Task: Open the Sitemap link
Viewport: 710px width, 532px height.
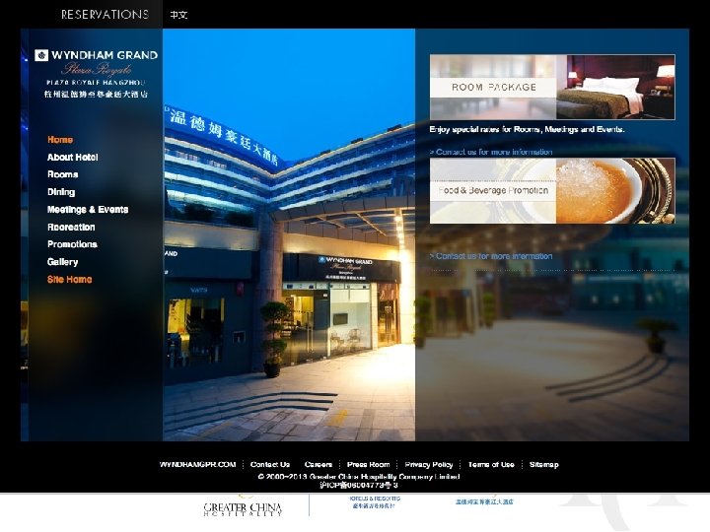Action: (x=543, y=465)
